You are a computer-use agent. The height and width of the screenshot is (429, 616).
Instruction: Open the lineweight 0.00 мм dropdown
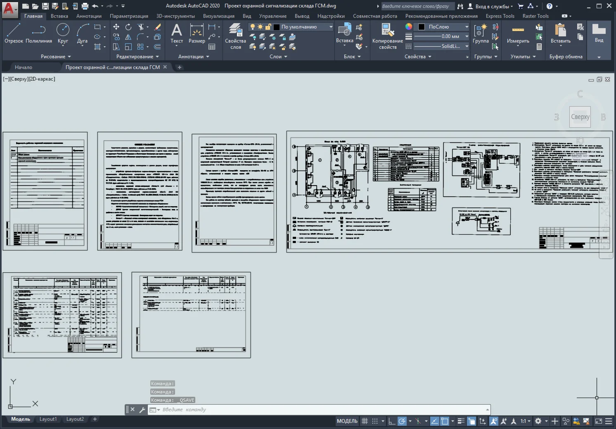coord(441,36)
